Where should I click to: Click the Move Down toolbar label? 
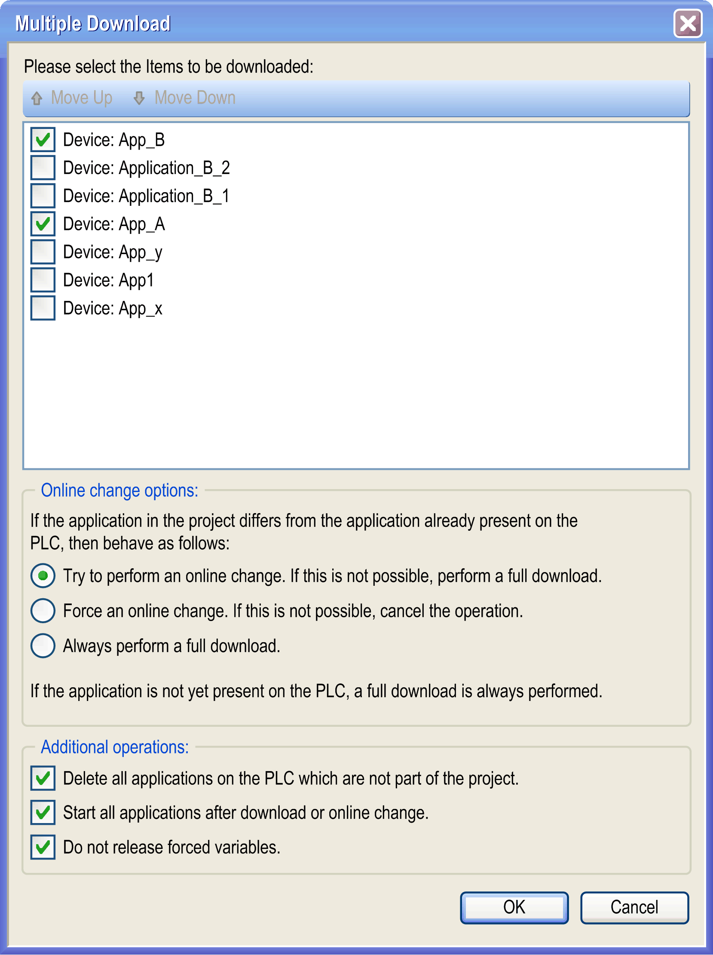tap(195, 98)
